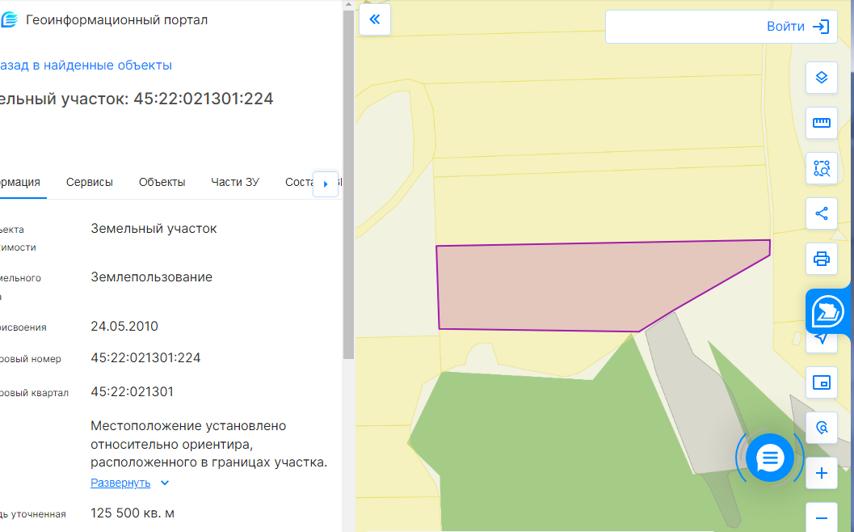Show more tabs with the right arrow
The image size is (854, 532).
pos(325,184)
